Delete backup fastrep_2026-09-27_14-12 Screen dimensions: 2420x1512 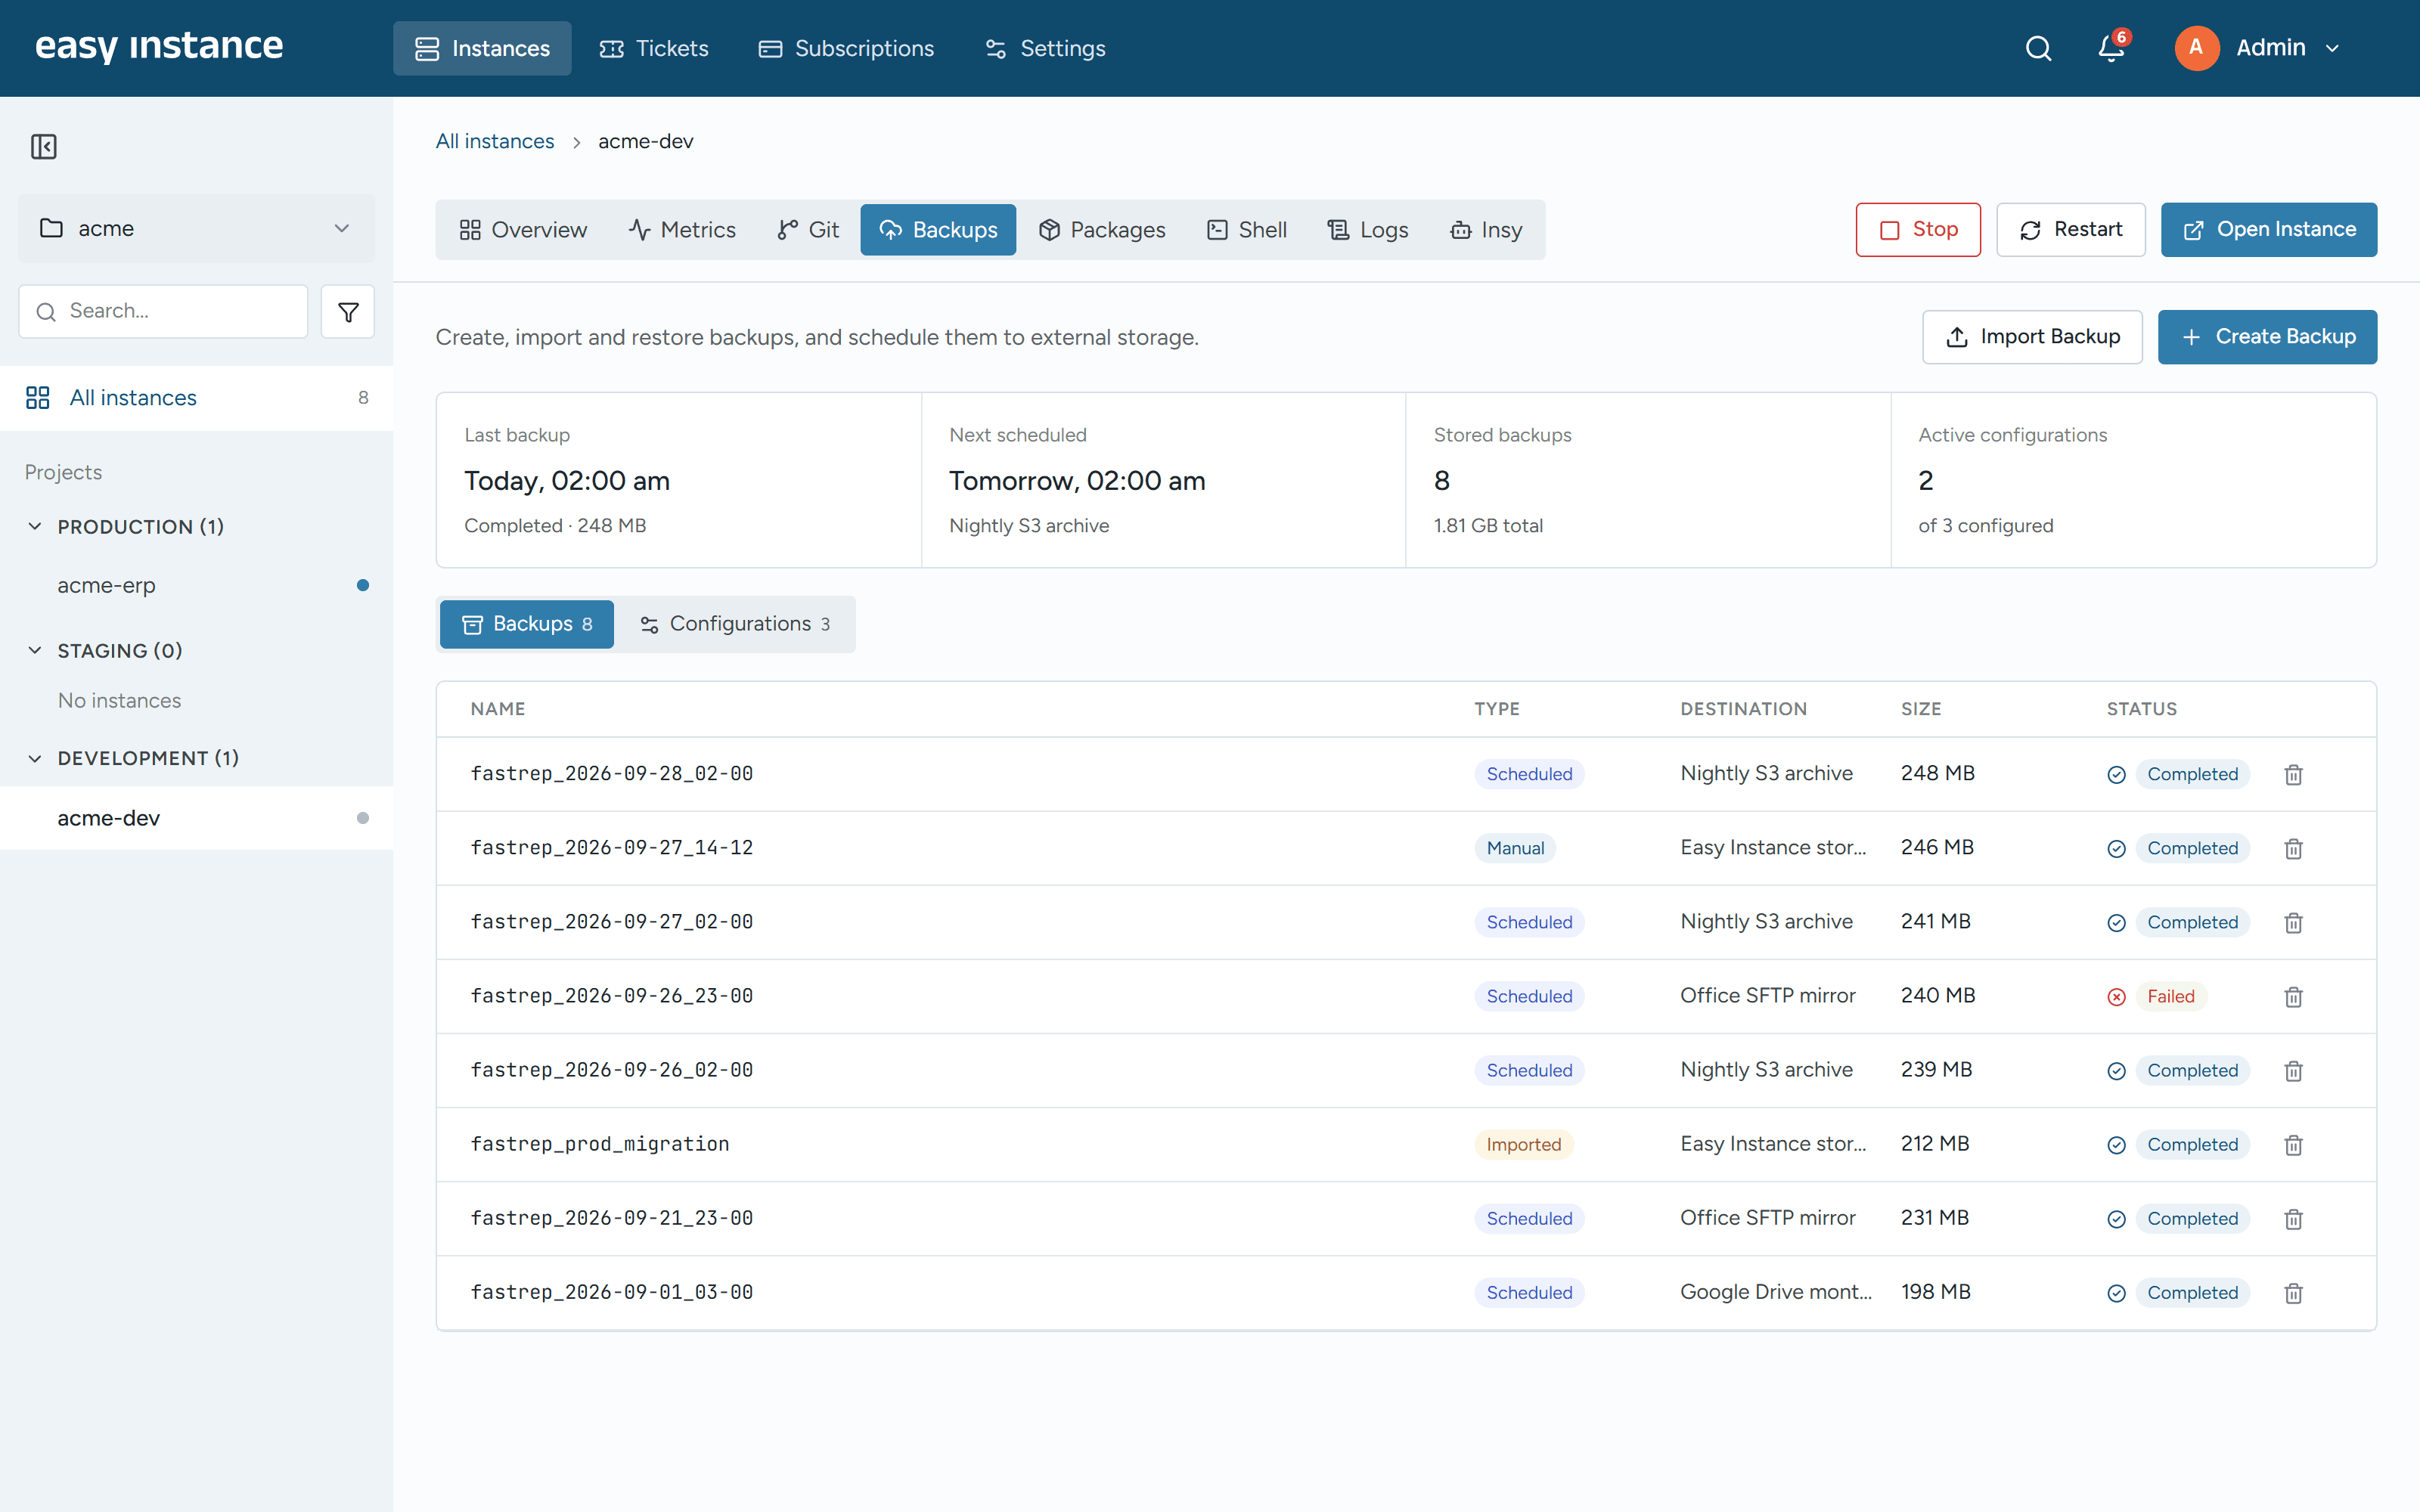(x=2294, y=848)
